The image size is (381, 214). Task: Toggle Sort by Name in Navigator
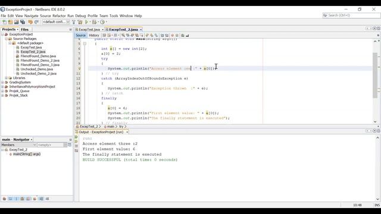[41, 199]
